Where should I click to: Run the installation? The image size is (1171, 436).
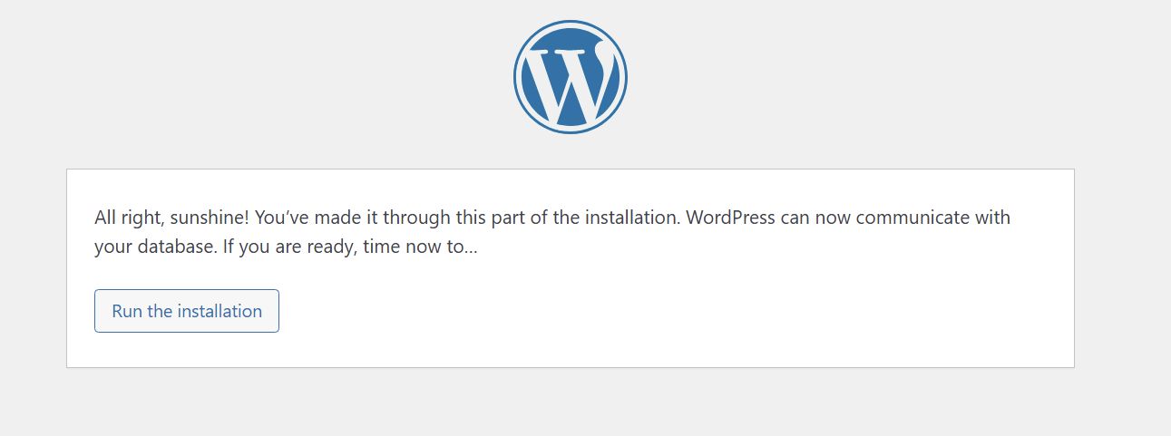tap(187, 311)
